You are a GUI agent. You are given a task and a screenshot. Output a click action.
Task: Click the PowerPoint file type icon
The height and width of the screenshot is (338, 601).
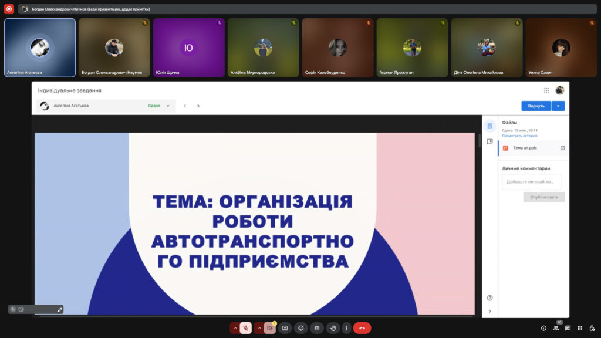(505, 148)
